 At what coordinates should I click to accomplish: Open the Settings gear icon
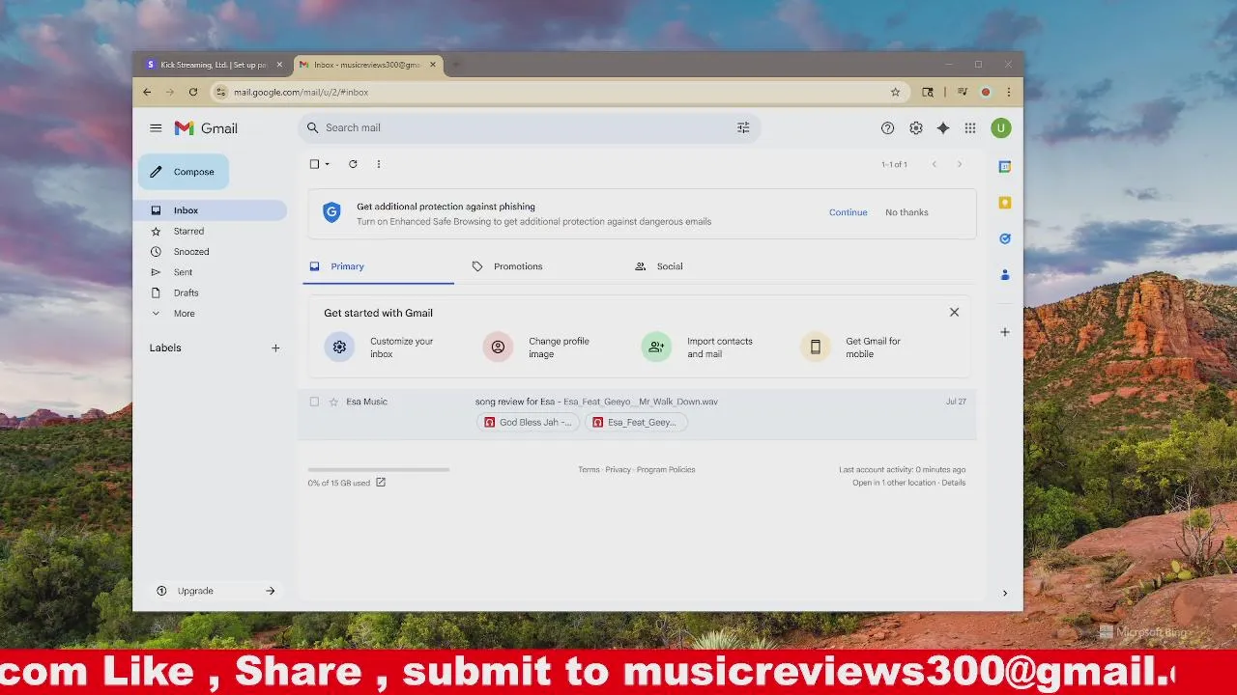pyautogui.click(x=915, y=128)
